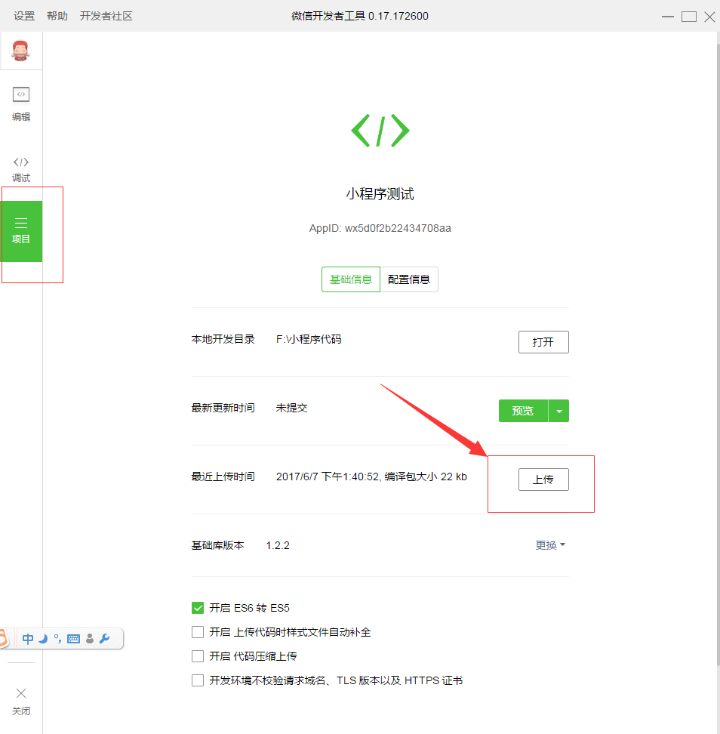720x734 pixels.
Task: Open the 设置 menu
Action: tap(24, 16)
